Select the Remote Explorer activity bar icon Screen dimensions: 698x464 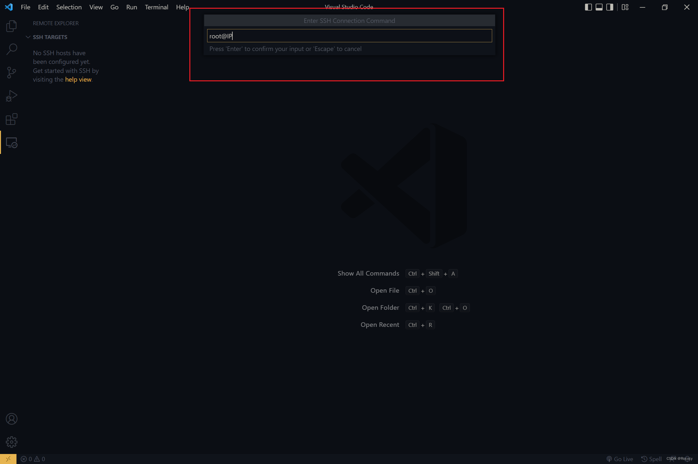pyautogui.click(x=12, y=143)
